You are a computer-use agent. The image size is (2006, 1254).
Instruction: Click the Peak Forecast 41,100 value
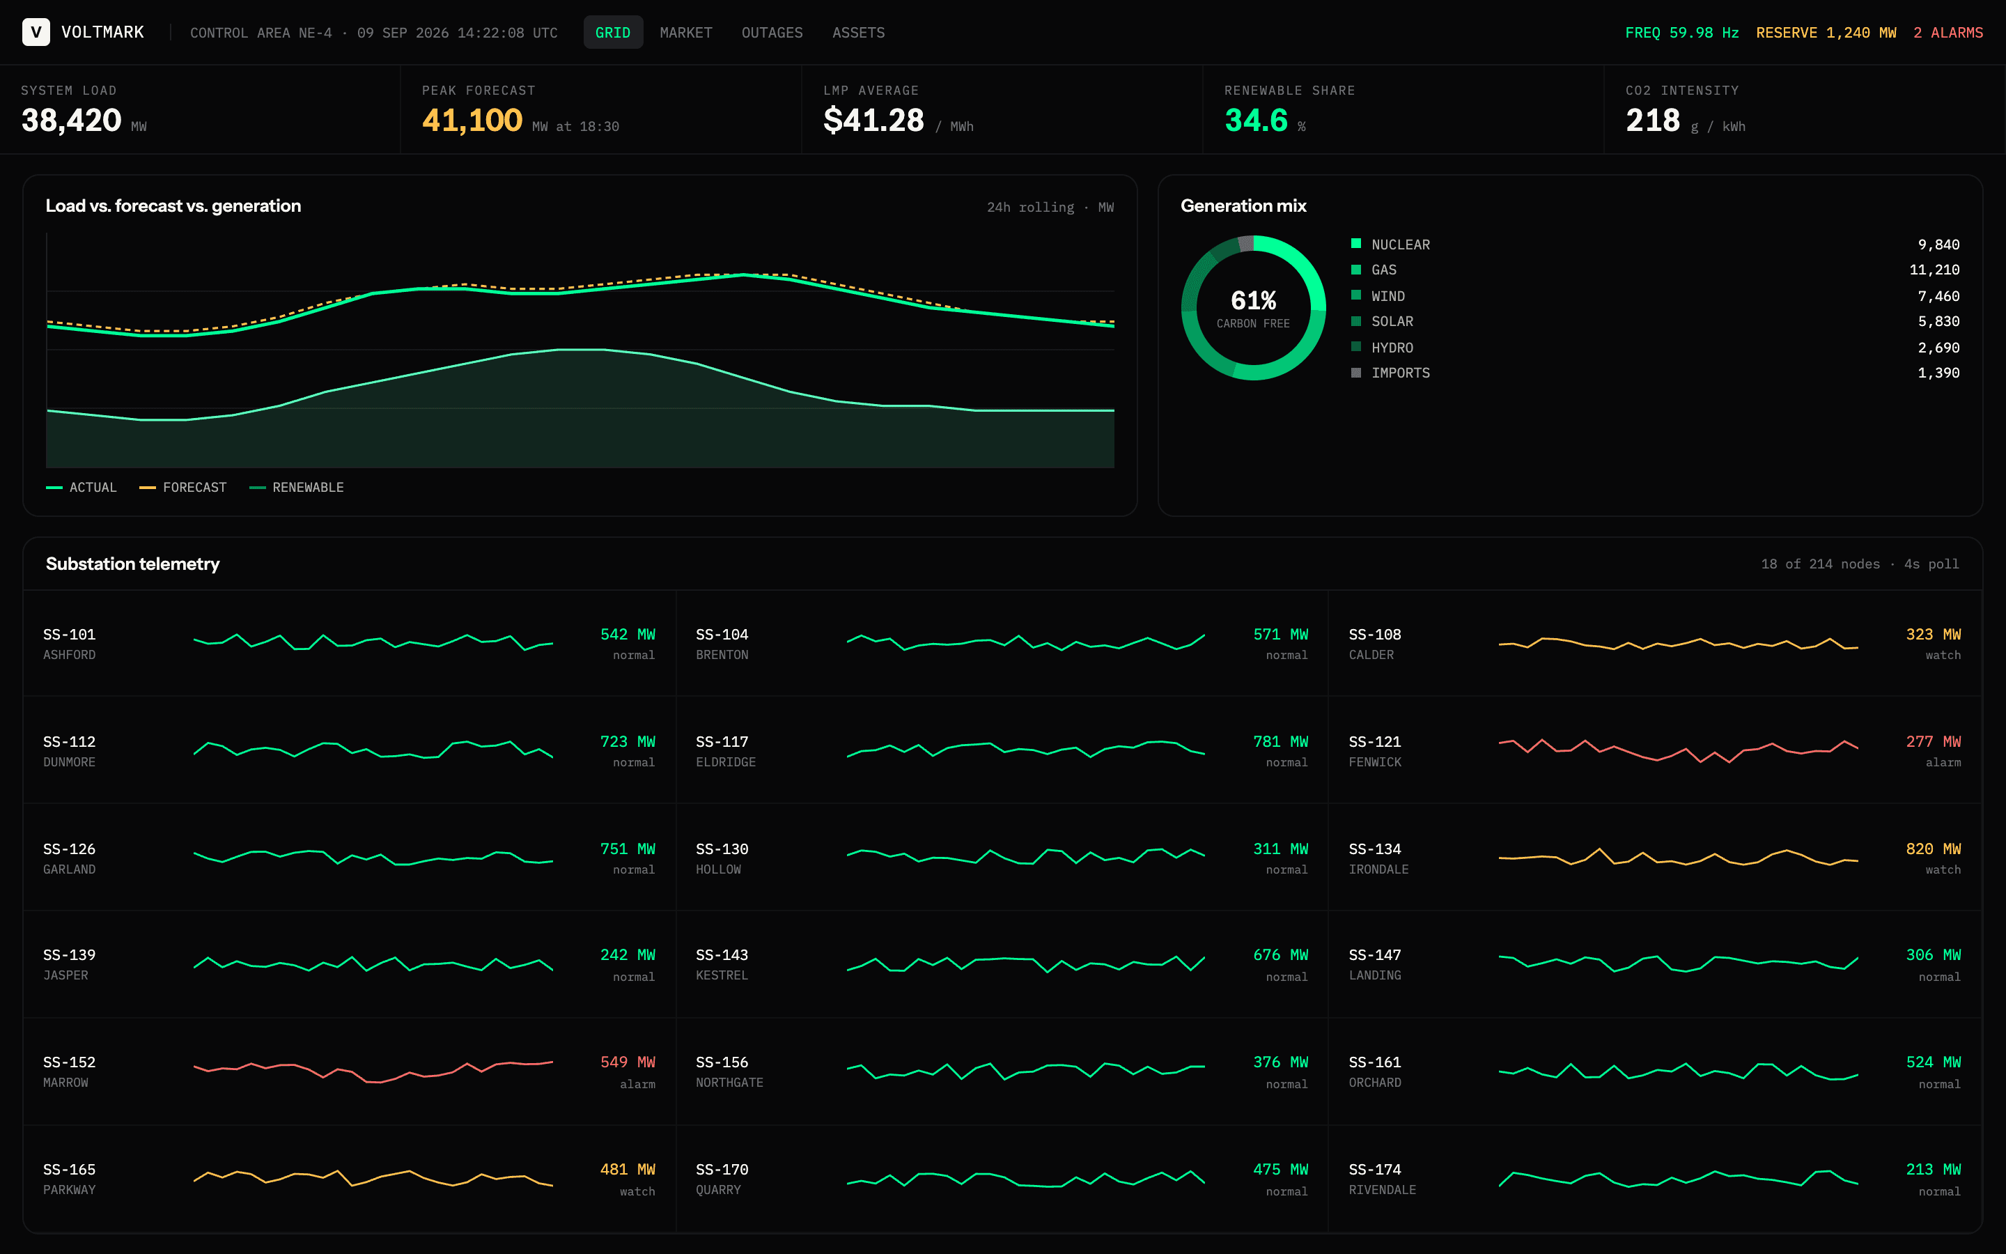click(472, 121)
